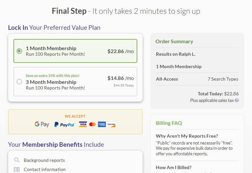This screenshot has width=252, height=173.
Task: Click the Google Pay logo
Action: pos(42,124)
